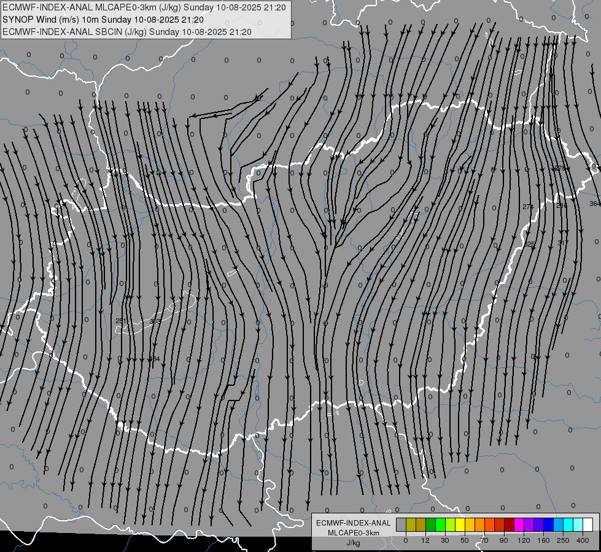Click legend scale value 90
601x552 pixels.
[x=503, y=540]
